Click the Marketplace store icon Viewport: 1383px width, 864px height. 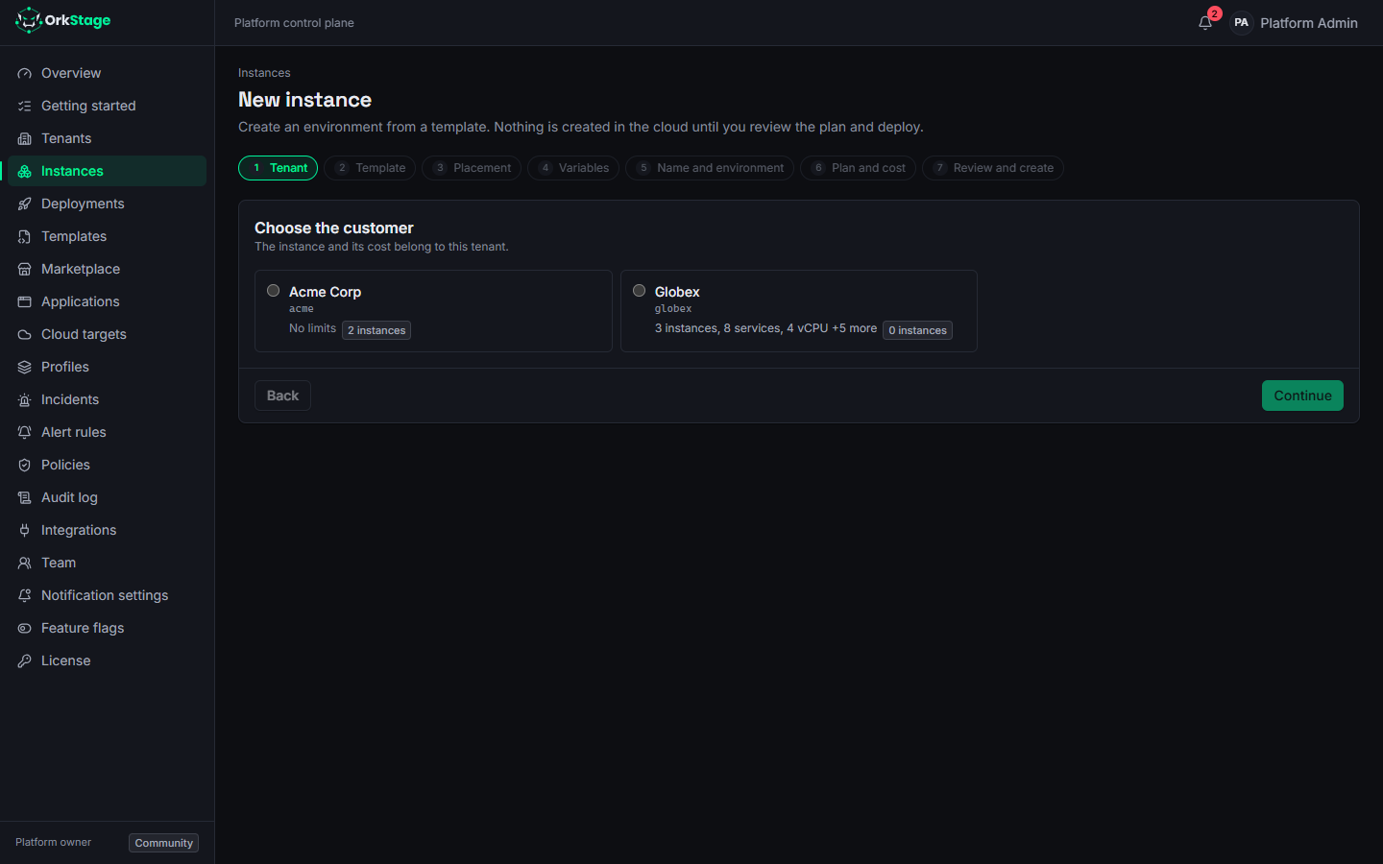[x=24, y=269]
